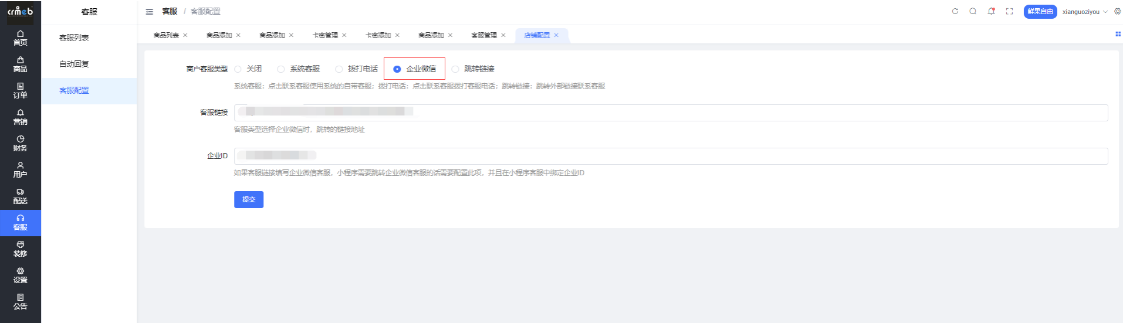Choose the 跳转链接 radio option
Screen dimensions: 1123x323
455,69
